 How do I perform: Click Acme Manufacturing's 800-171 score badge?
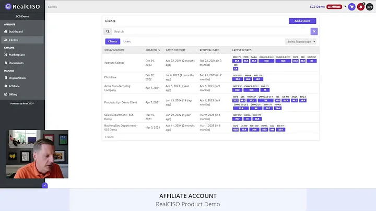[x=265, y=90]
